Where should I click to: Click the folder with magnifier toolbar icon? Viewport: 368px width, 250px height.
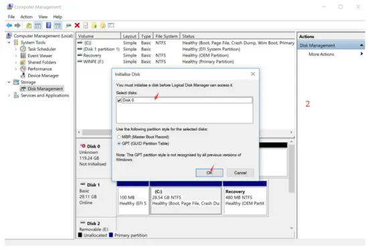pyautogui.click(x=103, y=25)
